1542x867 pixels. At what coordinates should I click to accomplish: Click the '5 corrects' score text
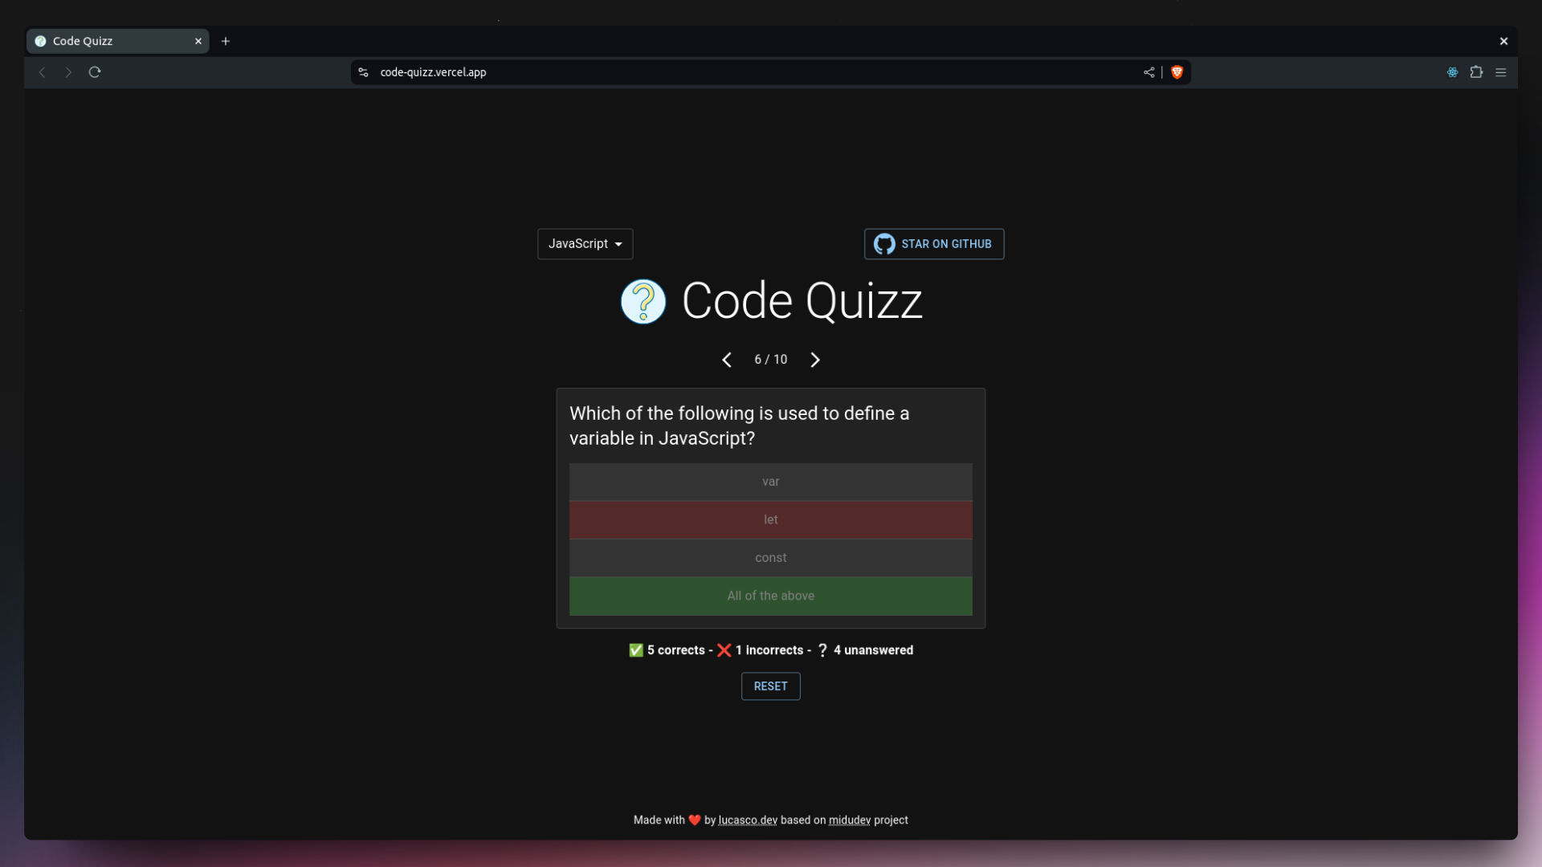pos(676,650)
